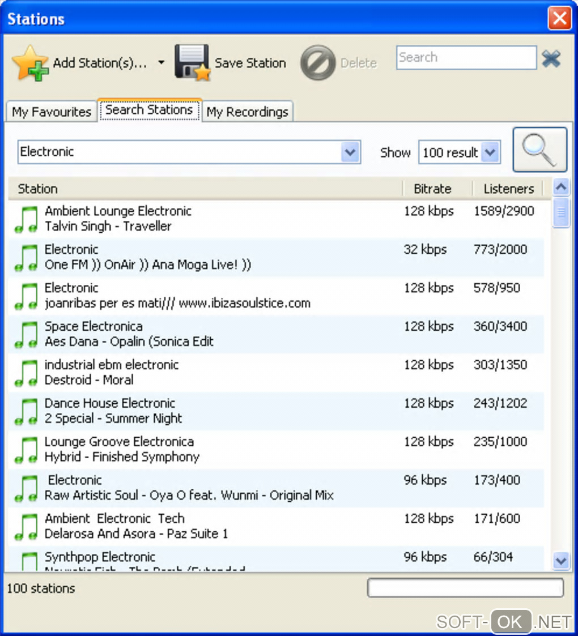The height and width of the screenshot is (636, 578).
Task: Click the empty progress bar at bottom
Action: [465, 588]
